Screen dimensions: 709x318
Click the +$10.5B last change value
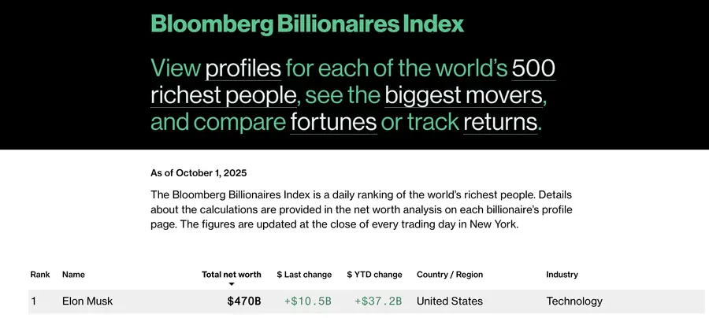pos(308,301)
